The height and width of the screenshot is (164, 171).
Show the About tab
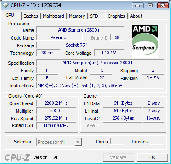(x=136, y=16)
